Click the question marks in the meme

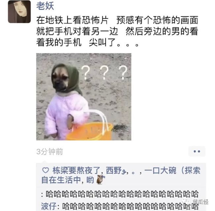(104, 73)
